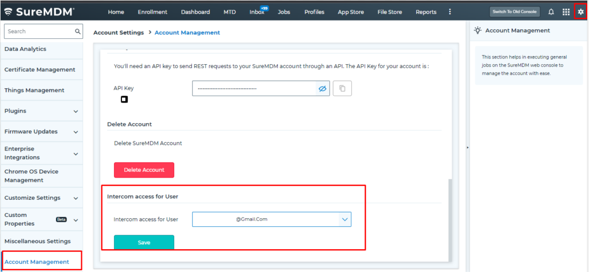This screenshot has width=589, height=272.
Task: Open the settings gear icon
Action: pyautogui.click(x=581, y=12)
